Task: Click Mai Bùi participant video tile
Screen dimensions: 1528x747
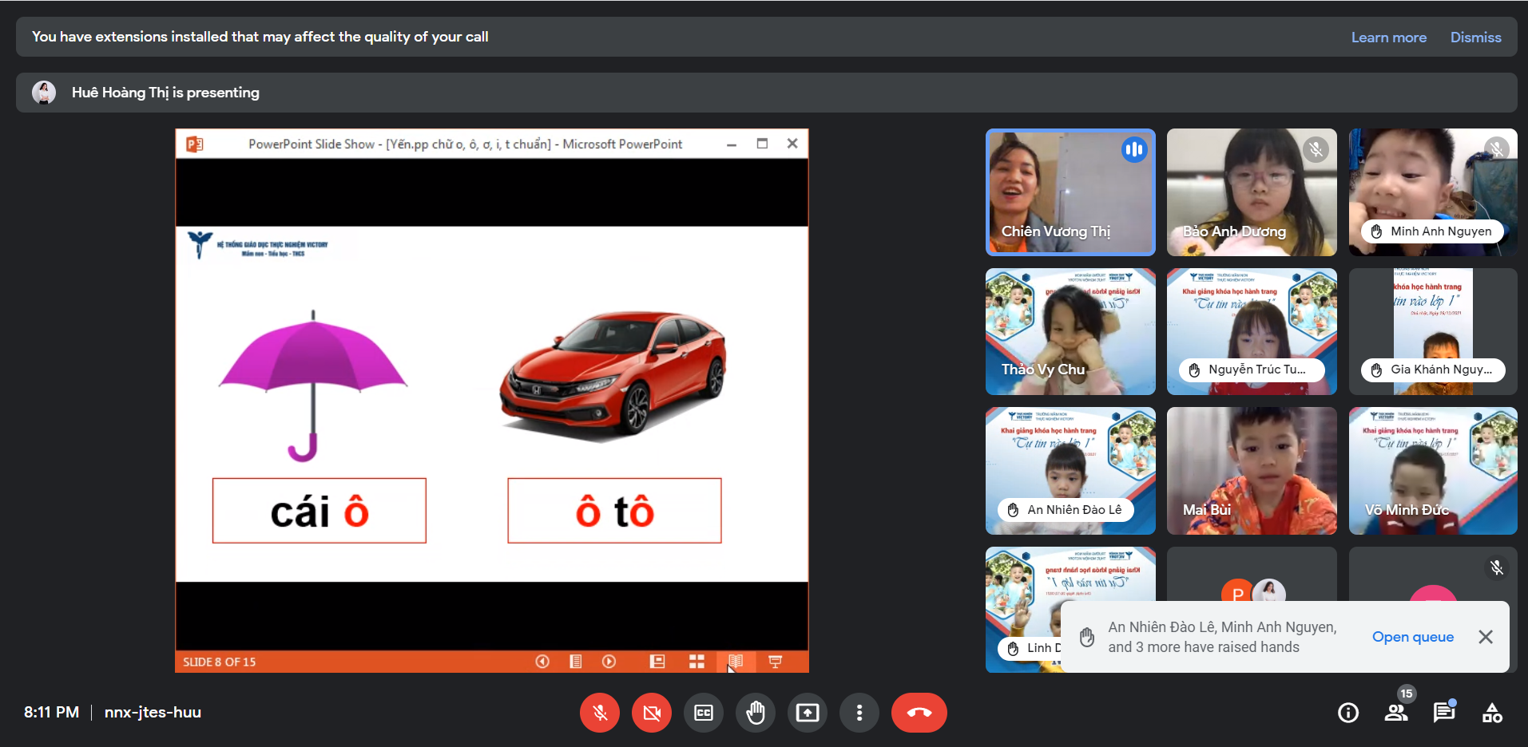Action: click(x=1252, y=470)
